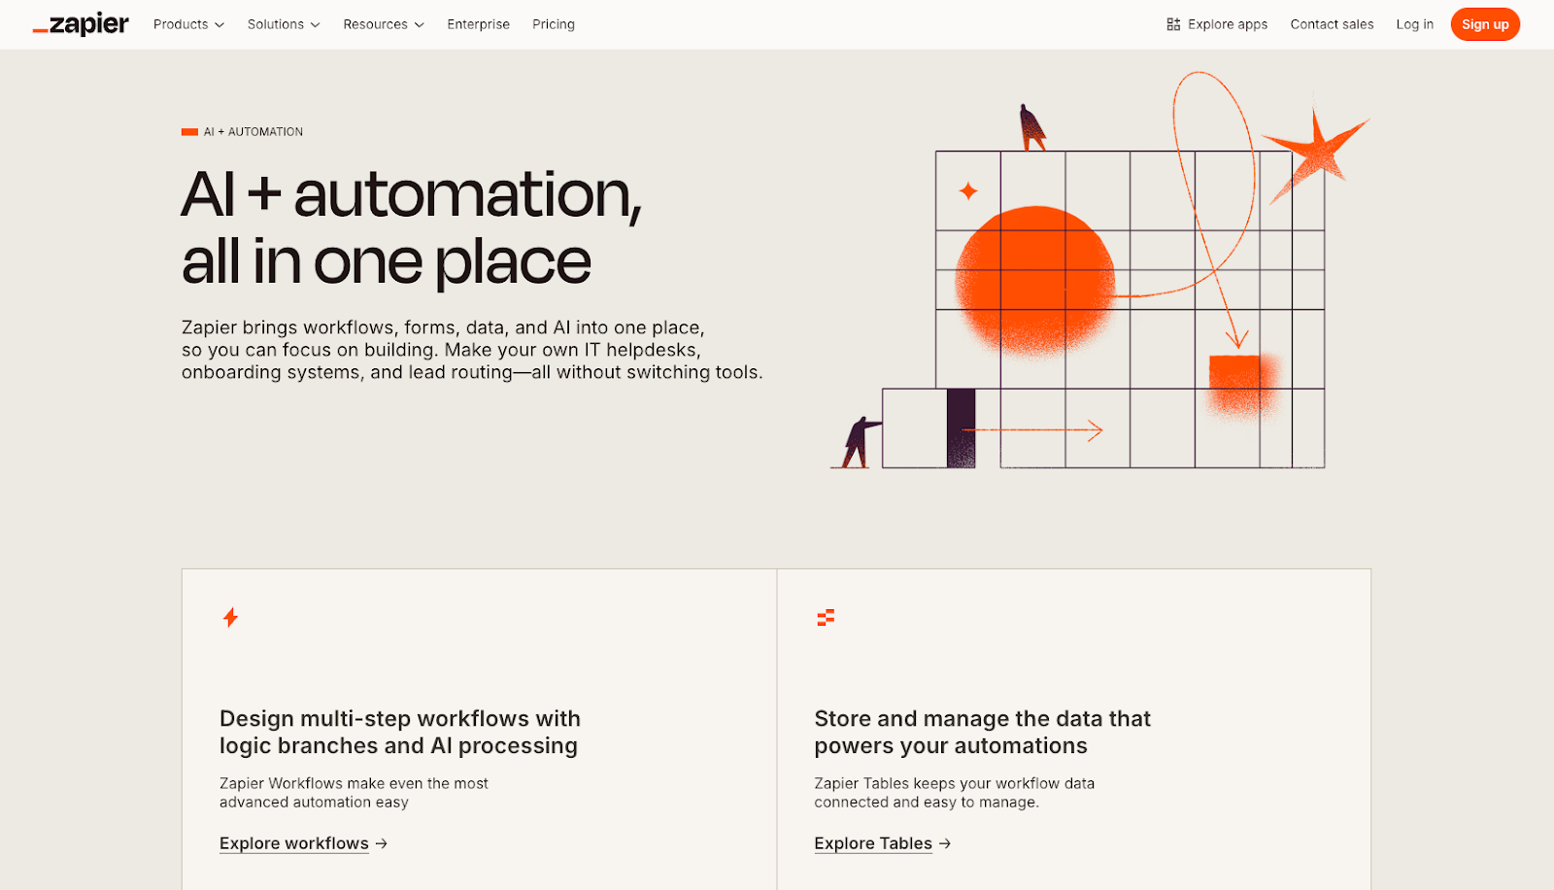
Task: Open the Resources dropdown
Action: 383,24
